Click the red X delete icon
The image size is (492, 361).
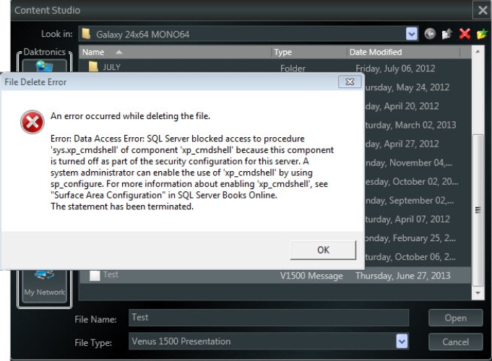465,34
